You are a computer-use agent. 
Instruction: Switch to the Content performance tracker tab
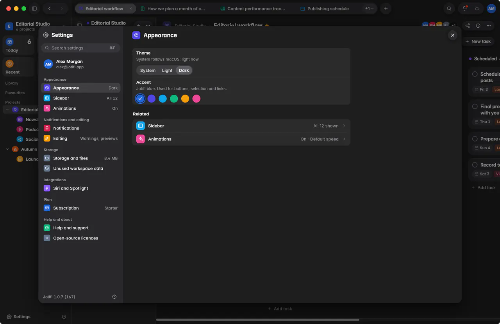253,9
